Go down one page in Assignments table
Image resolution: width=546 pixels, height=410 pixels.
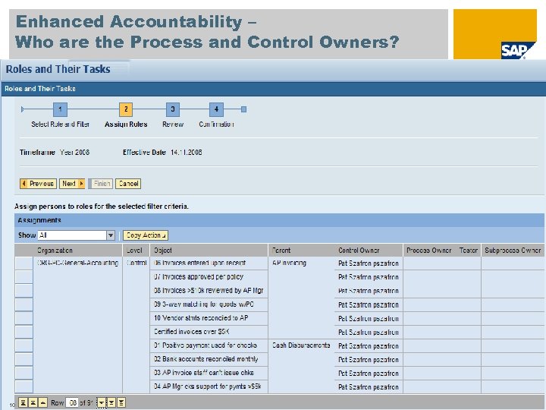111,403
